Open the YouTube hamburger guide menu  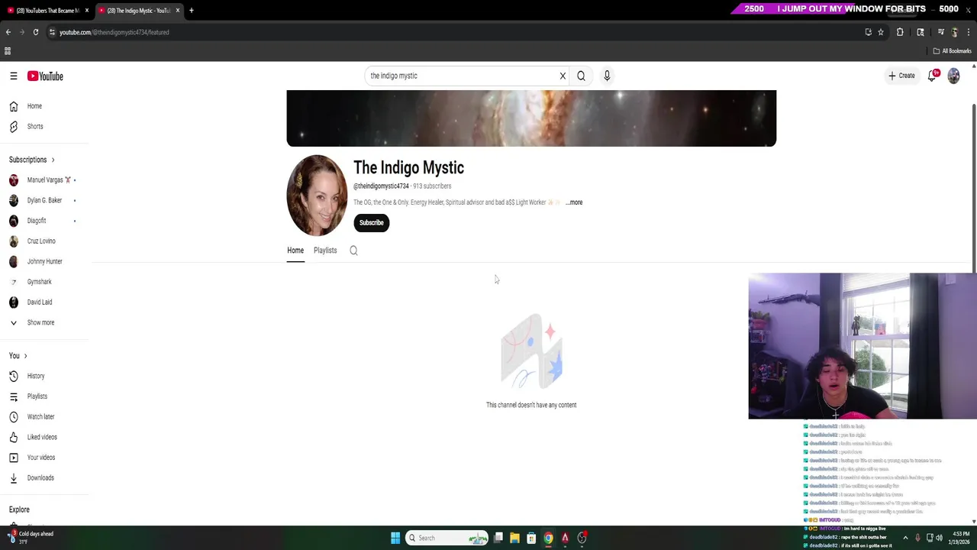[14, 76]
